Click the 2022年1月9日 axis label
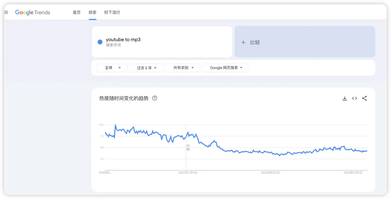 pos(188,172)
